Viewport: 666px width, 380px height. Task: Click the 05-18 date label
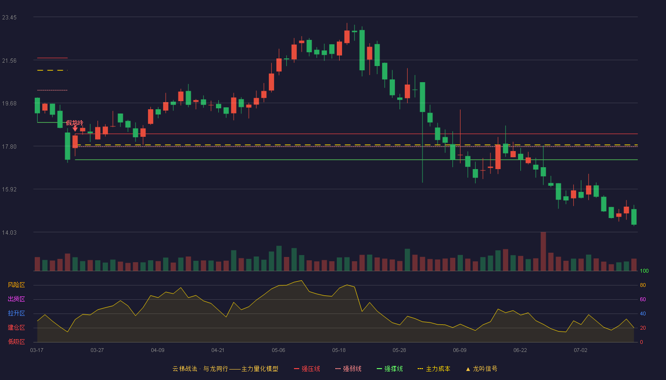(339, 350)
